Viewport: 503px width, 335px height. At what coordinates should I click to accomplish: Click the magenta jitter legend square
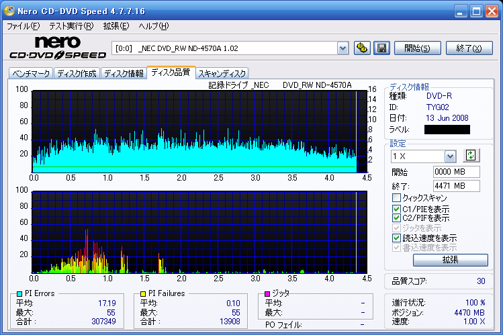pyautogui.click(x=267, y=293)
